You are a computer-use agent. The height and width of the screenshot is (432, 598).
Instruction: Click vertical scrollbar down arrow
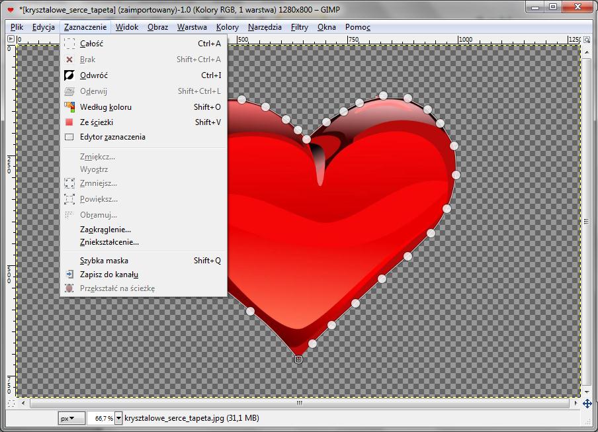coord(587,392)
